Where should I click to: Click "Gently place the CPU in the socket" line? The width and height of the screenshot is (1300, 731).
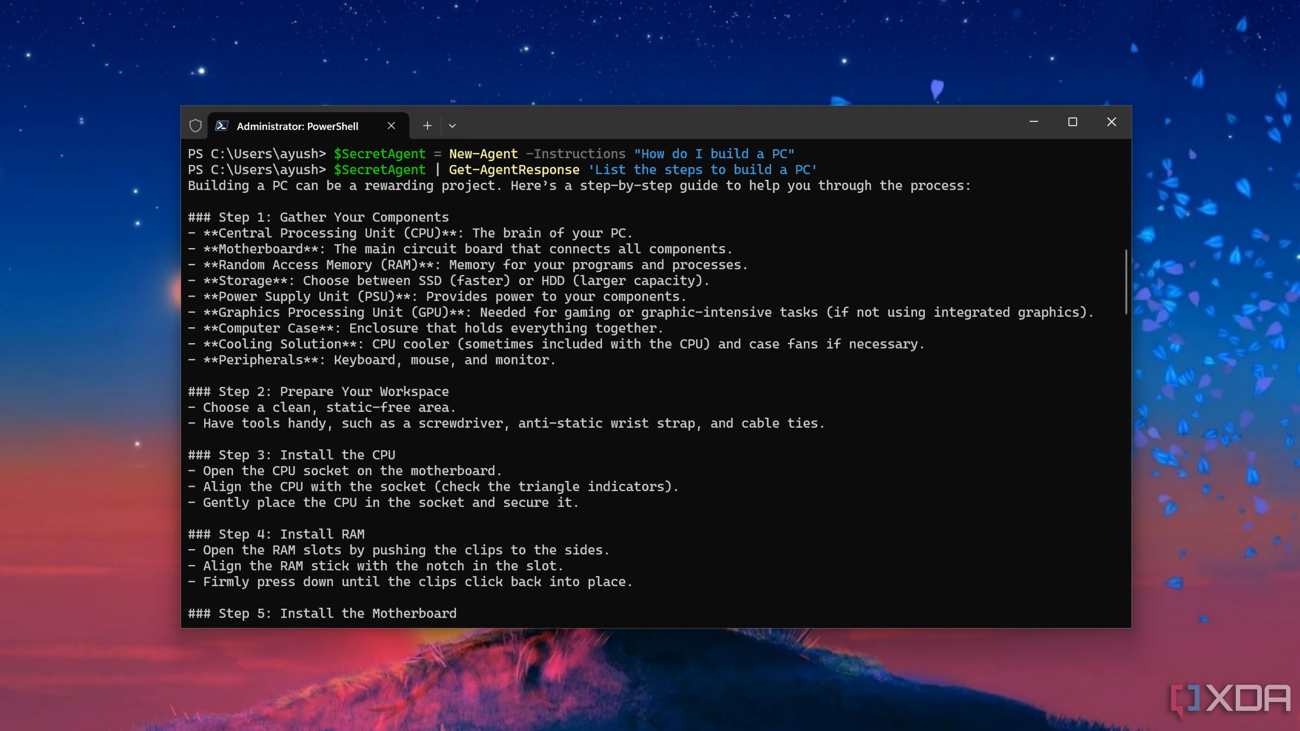tap(384, 503)
